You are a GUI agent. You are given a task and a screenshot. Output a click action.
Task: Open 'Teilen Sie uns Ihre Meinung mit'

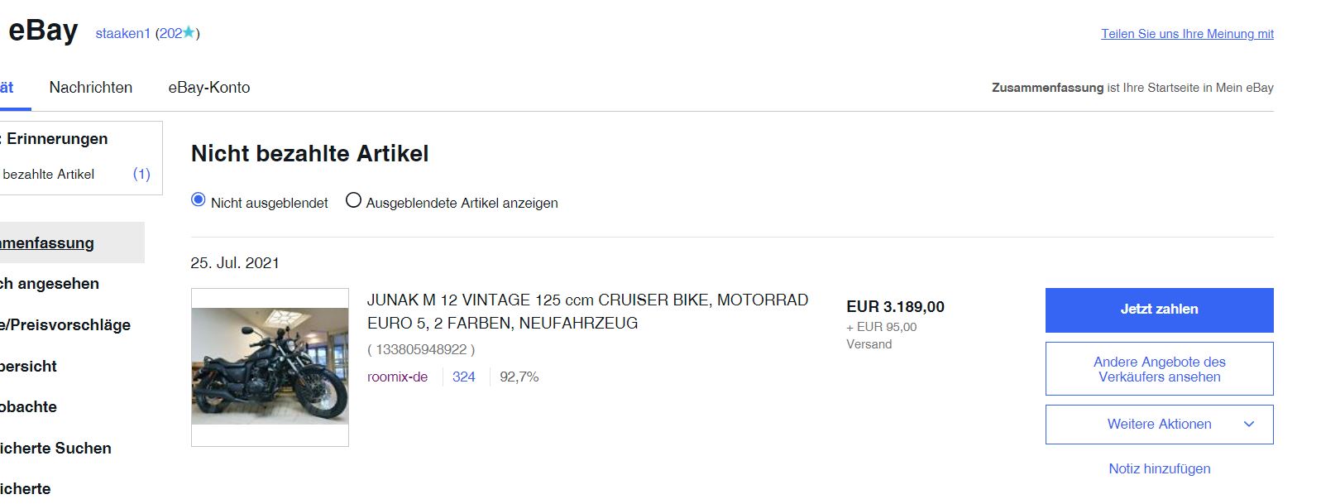coord(1187,34)
